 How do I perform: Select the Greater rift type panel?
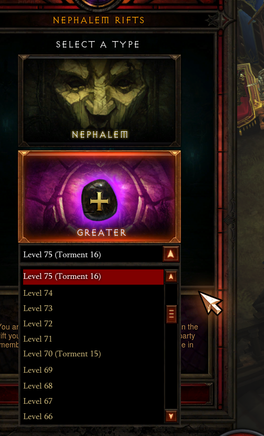(x=99, y=197)
